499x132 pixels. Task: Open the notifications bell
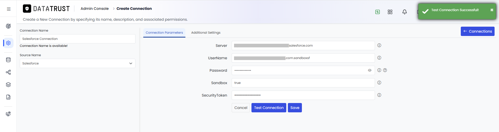pyautogui.click(x=405, y=12)
